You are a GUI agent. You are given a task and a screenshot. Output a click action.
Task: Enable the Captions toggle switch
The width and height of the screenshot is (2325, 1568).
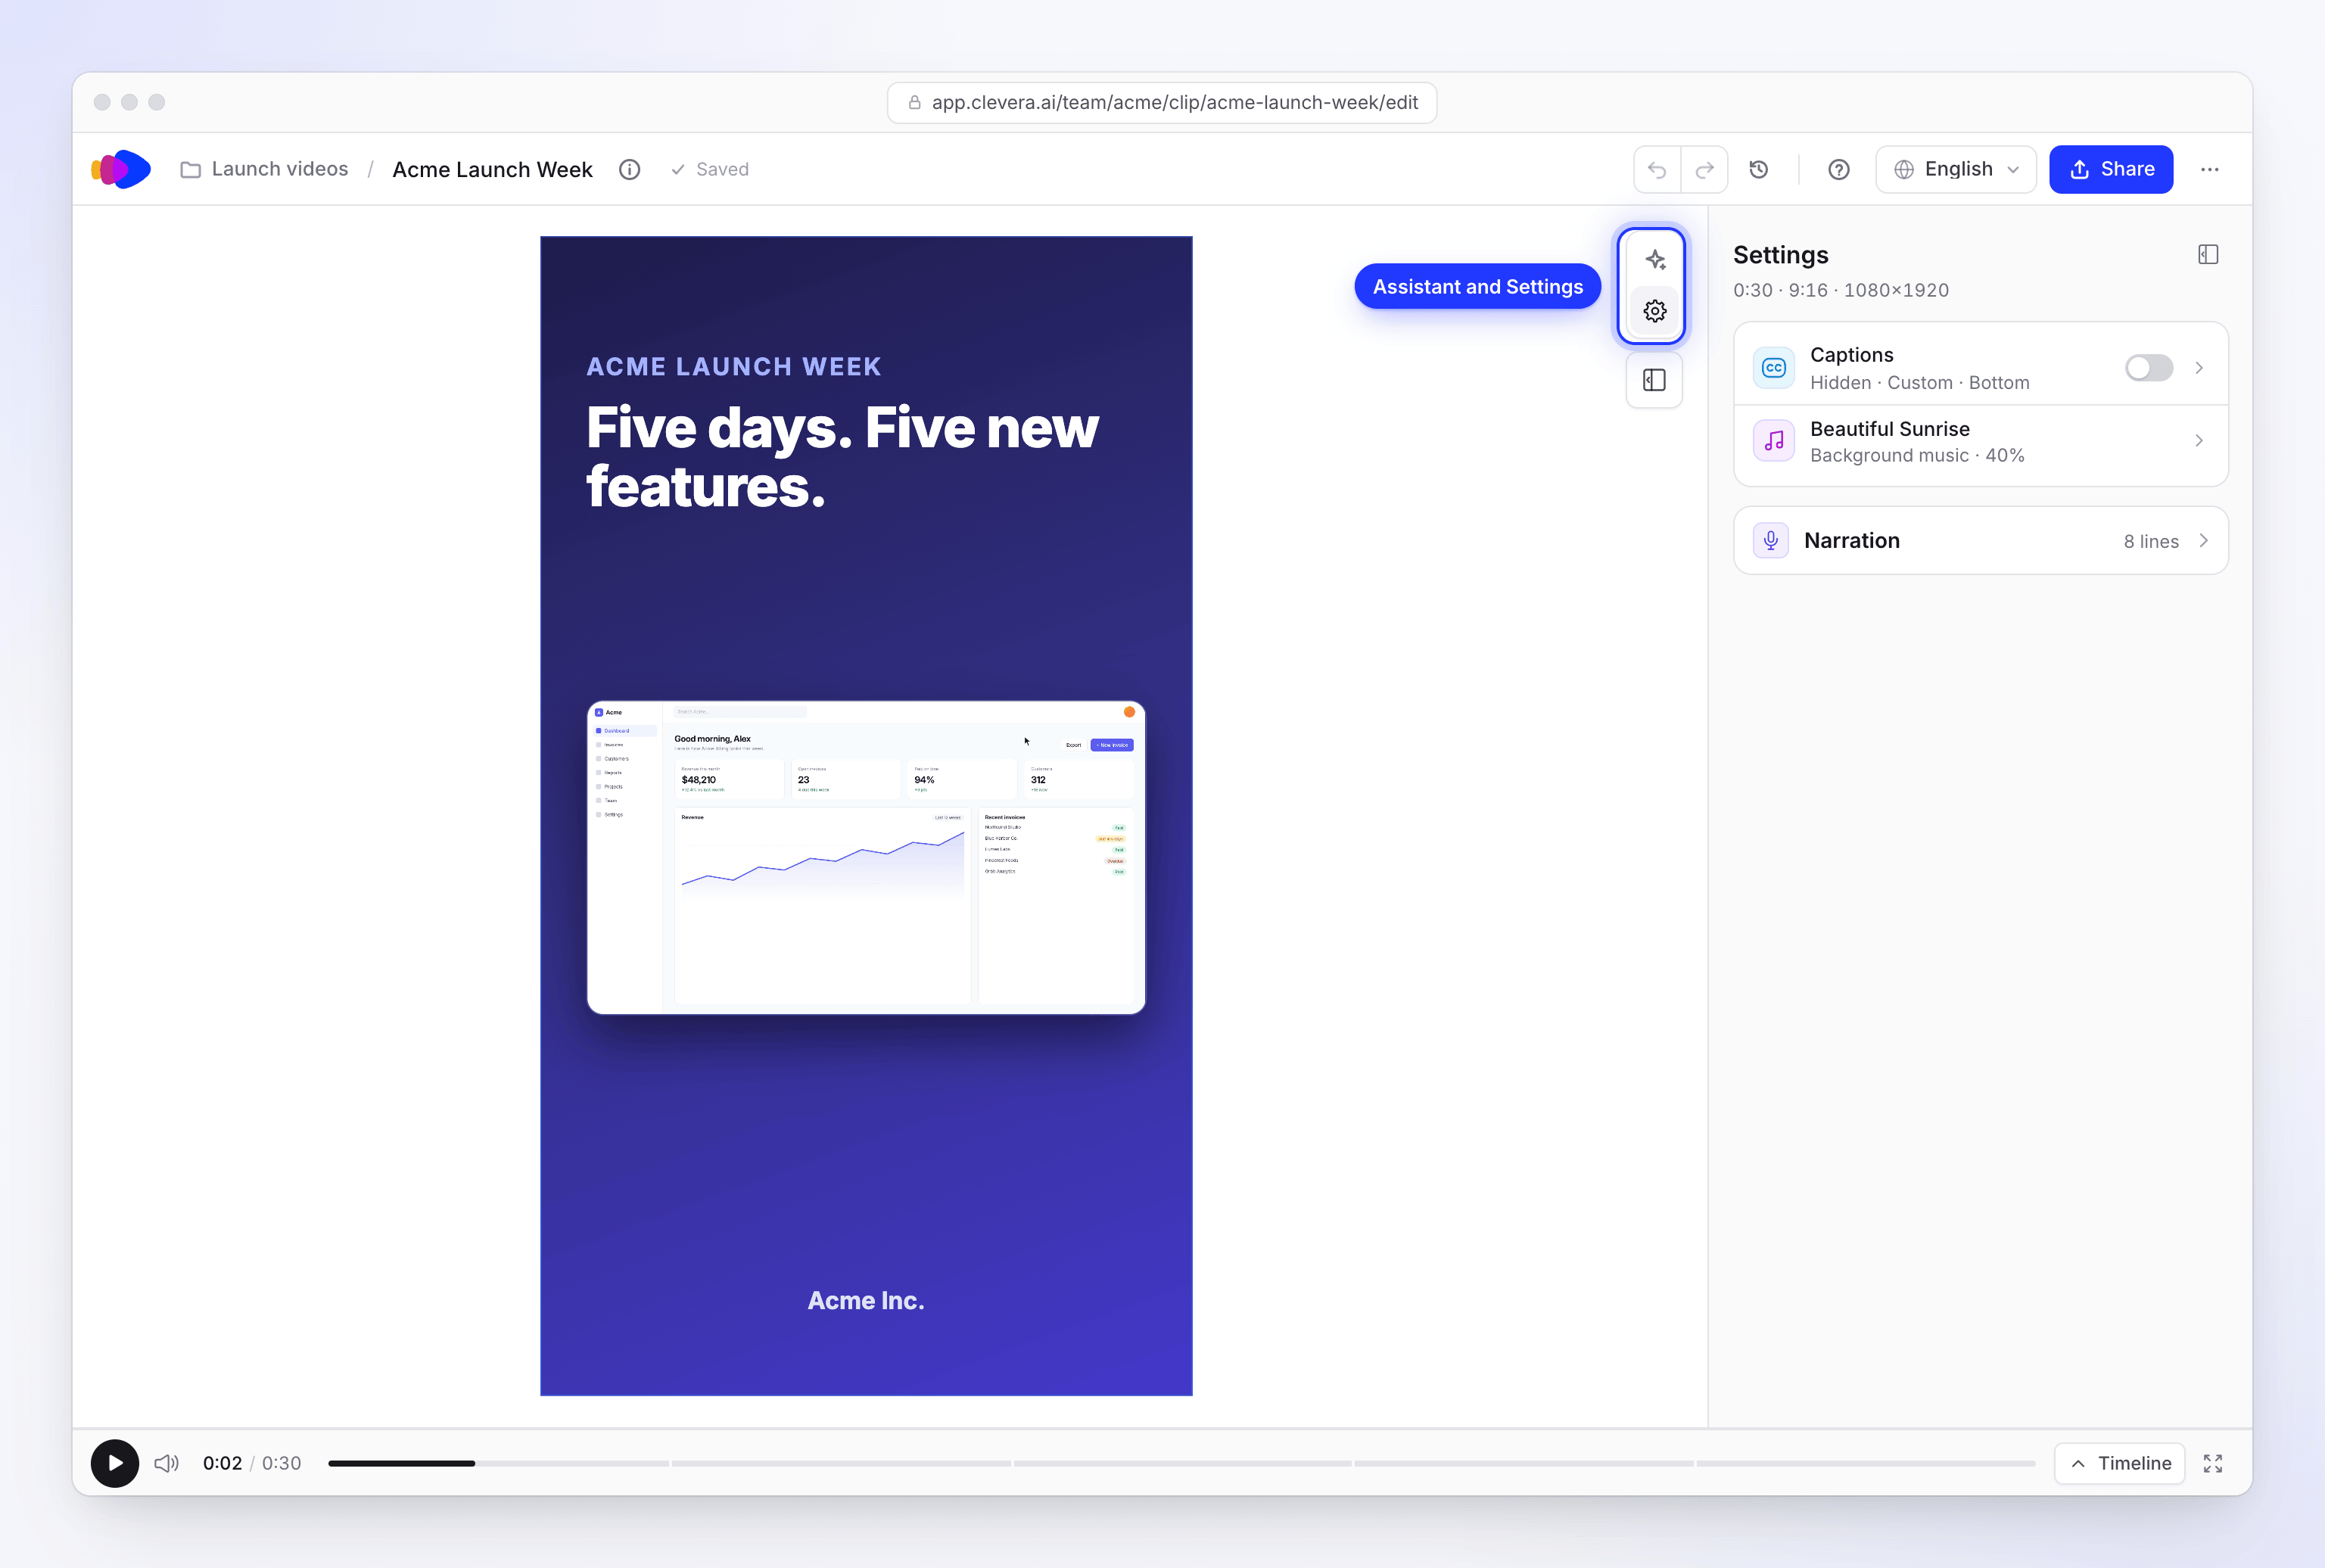(x=2148, y=368)
